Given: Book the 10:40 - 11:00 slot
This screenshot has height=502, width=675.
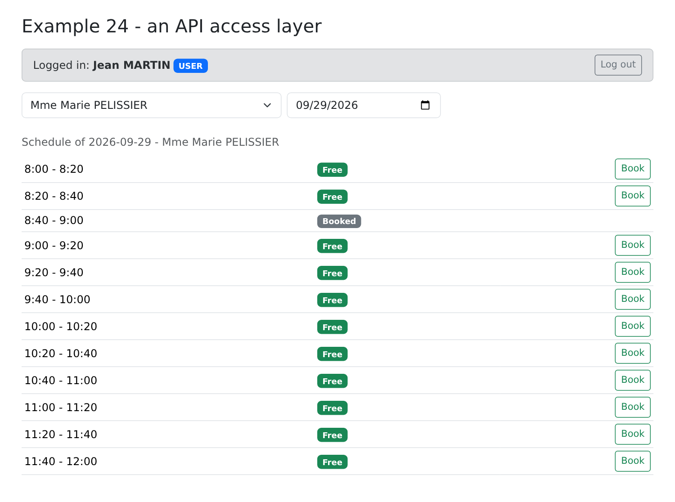Looking at the screenshot, I should [632, 380].
